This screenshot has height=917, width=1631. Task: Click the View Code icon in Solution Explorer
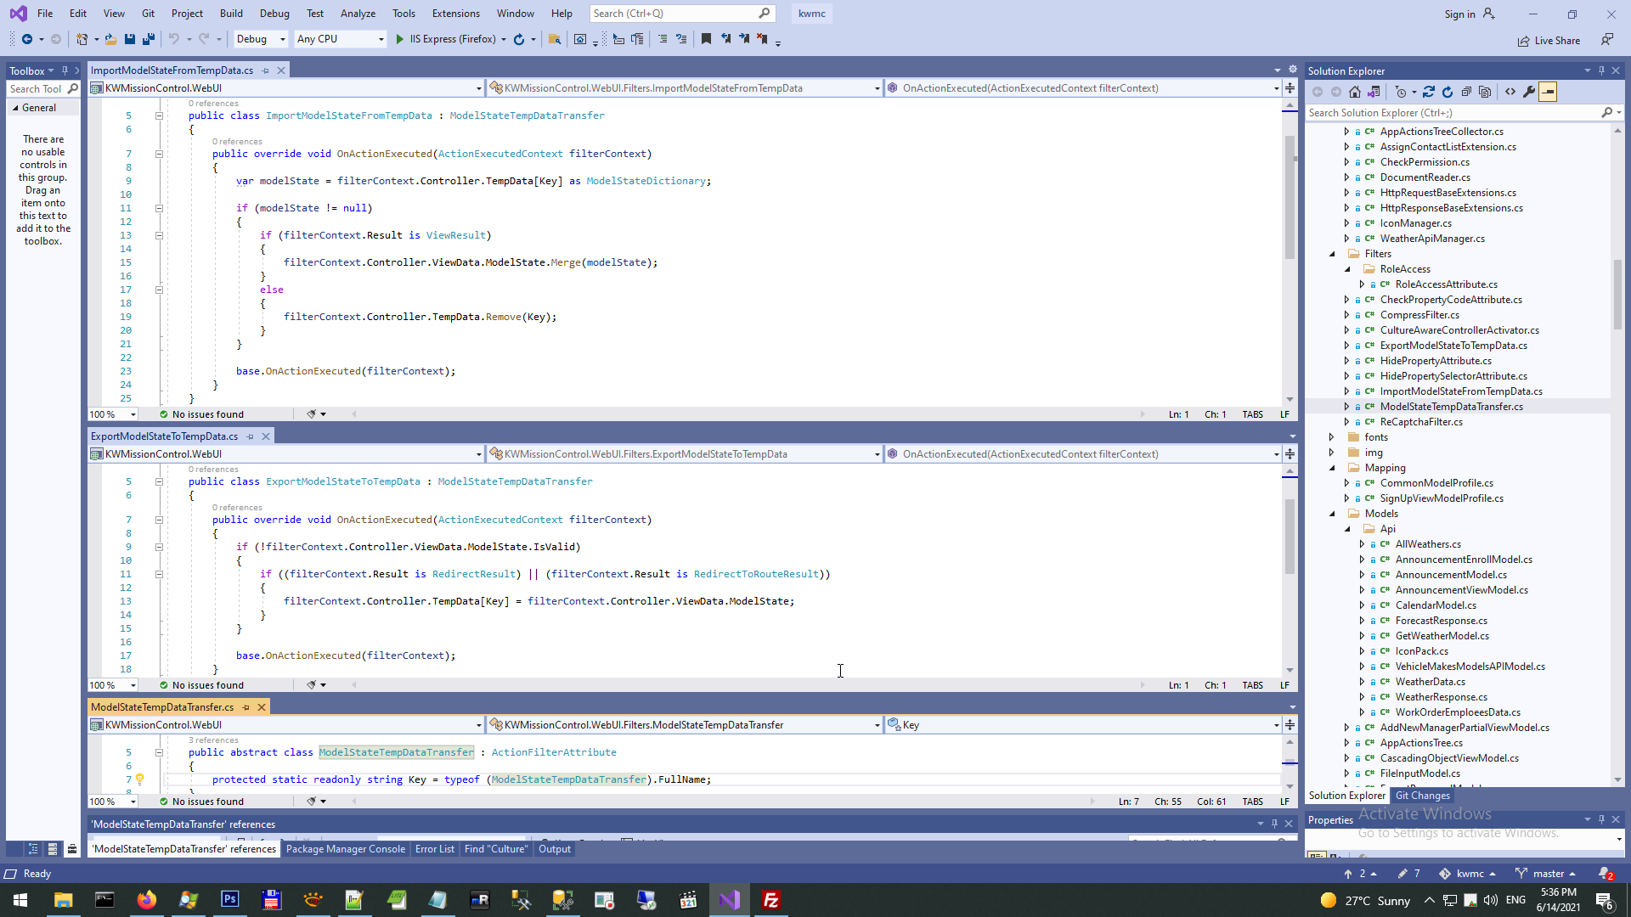click(x=1510, y=92)
